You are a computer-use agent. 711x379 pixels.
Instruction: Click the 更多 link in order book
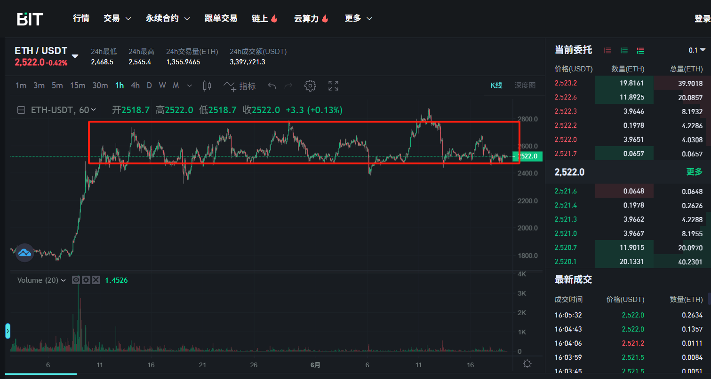pyautogui.click(x=694, y=172)
